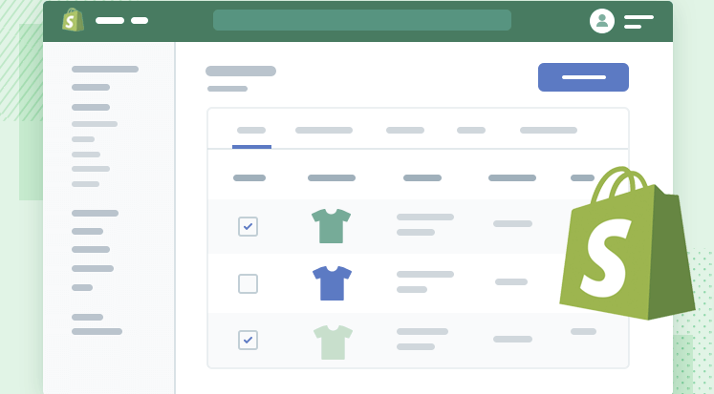
Task: Click the store name placeholder beside header logo
Action: tap(121, 20)
